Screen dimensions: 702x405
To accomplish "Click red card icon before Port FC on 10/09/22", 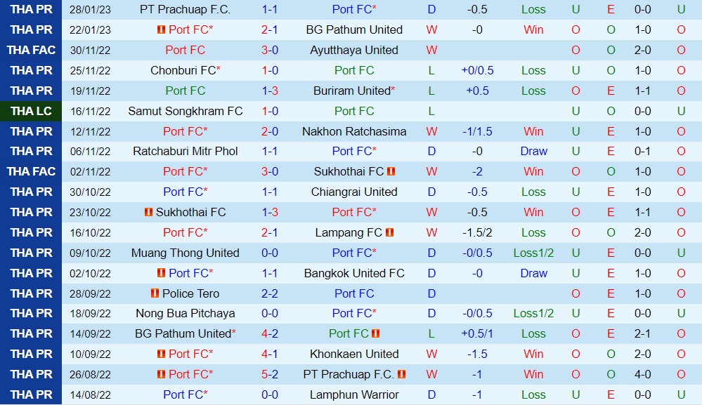I will click(x=161, y=354).
